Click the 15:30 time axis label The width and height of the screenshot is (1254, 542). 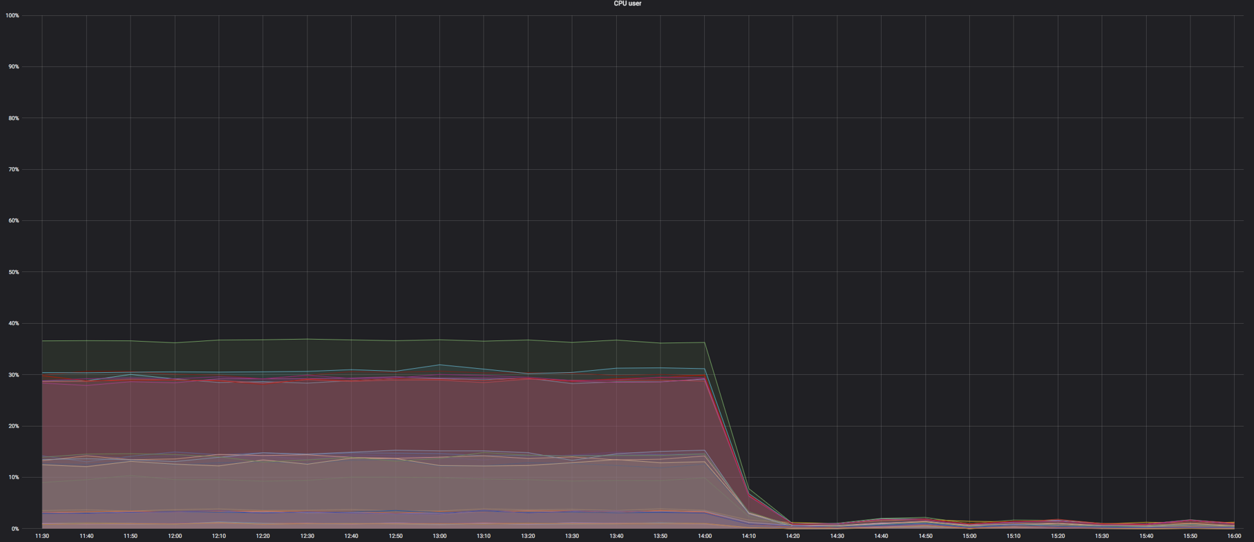click(1102, 536)
